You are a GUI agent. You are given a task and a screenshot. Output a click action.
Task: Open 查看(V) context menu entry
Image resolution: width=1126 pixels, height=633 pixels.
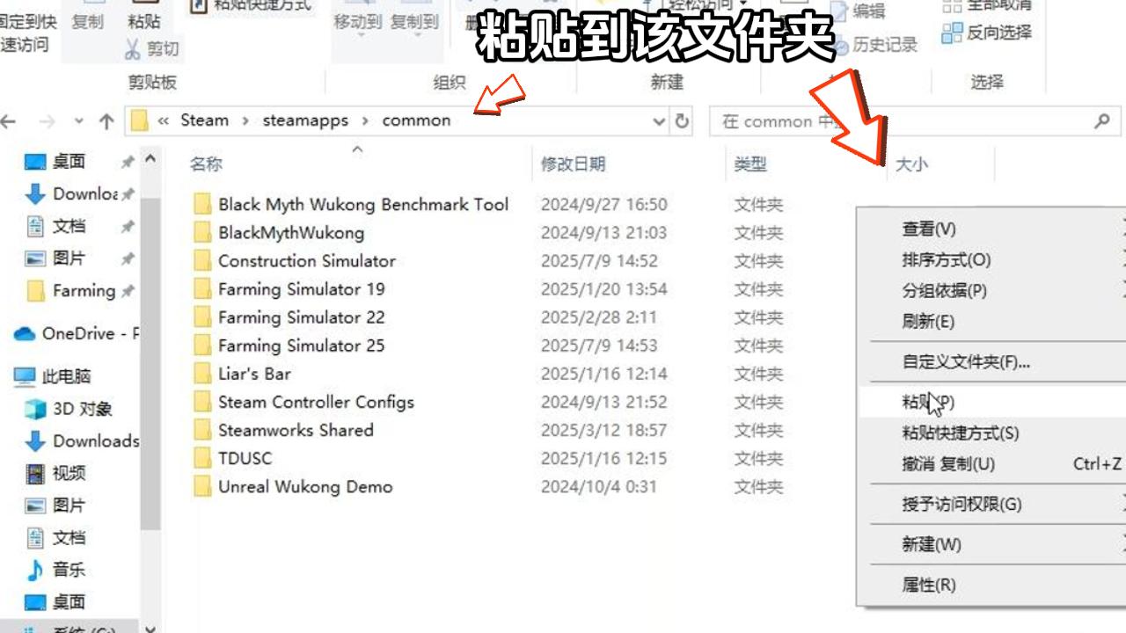[991, 229]
